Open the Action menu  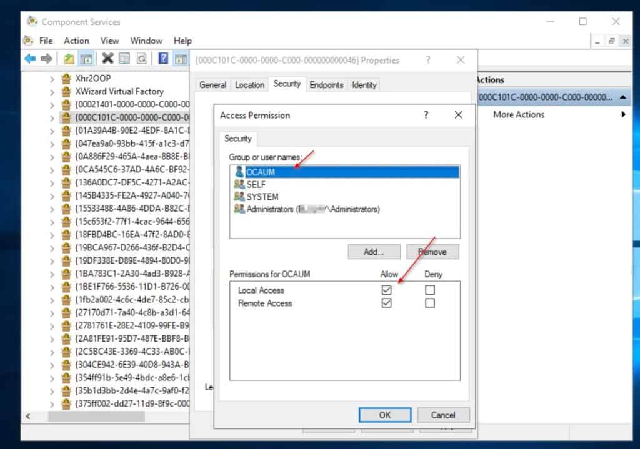tap(76, 41)
